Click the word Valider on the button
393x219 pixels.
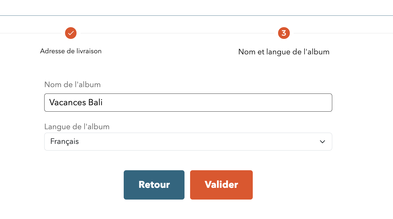pyautogui.click(x=221, y=185)
